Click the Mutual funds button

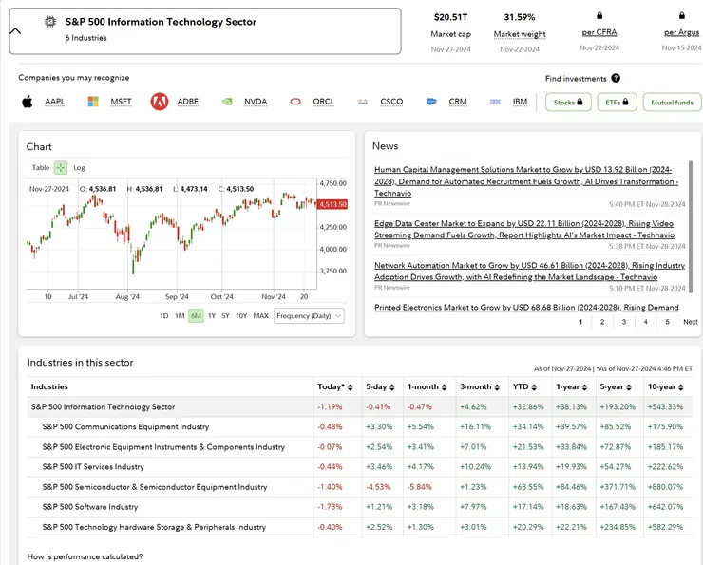tap(672, 103)
